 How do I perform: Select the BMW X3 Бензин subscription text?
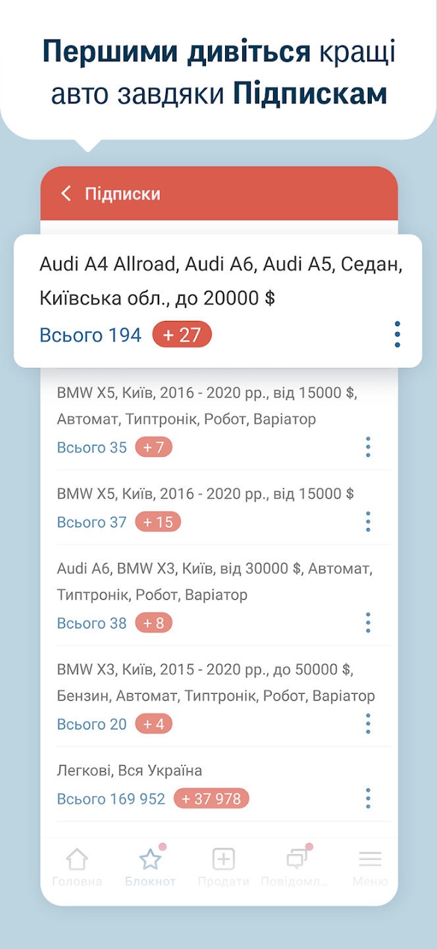point(216,683)
